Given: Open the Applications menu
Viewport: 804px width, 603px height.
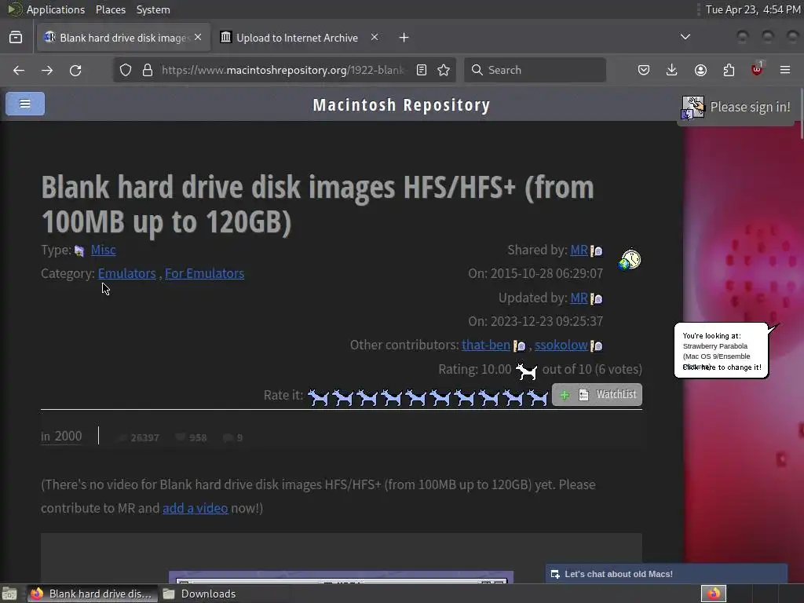Looking at the screenshot, I should (x=56, y=9).
